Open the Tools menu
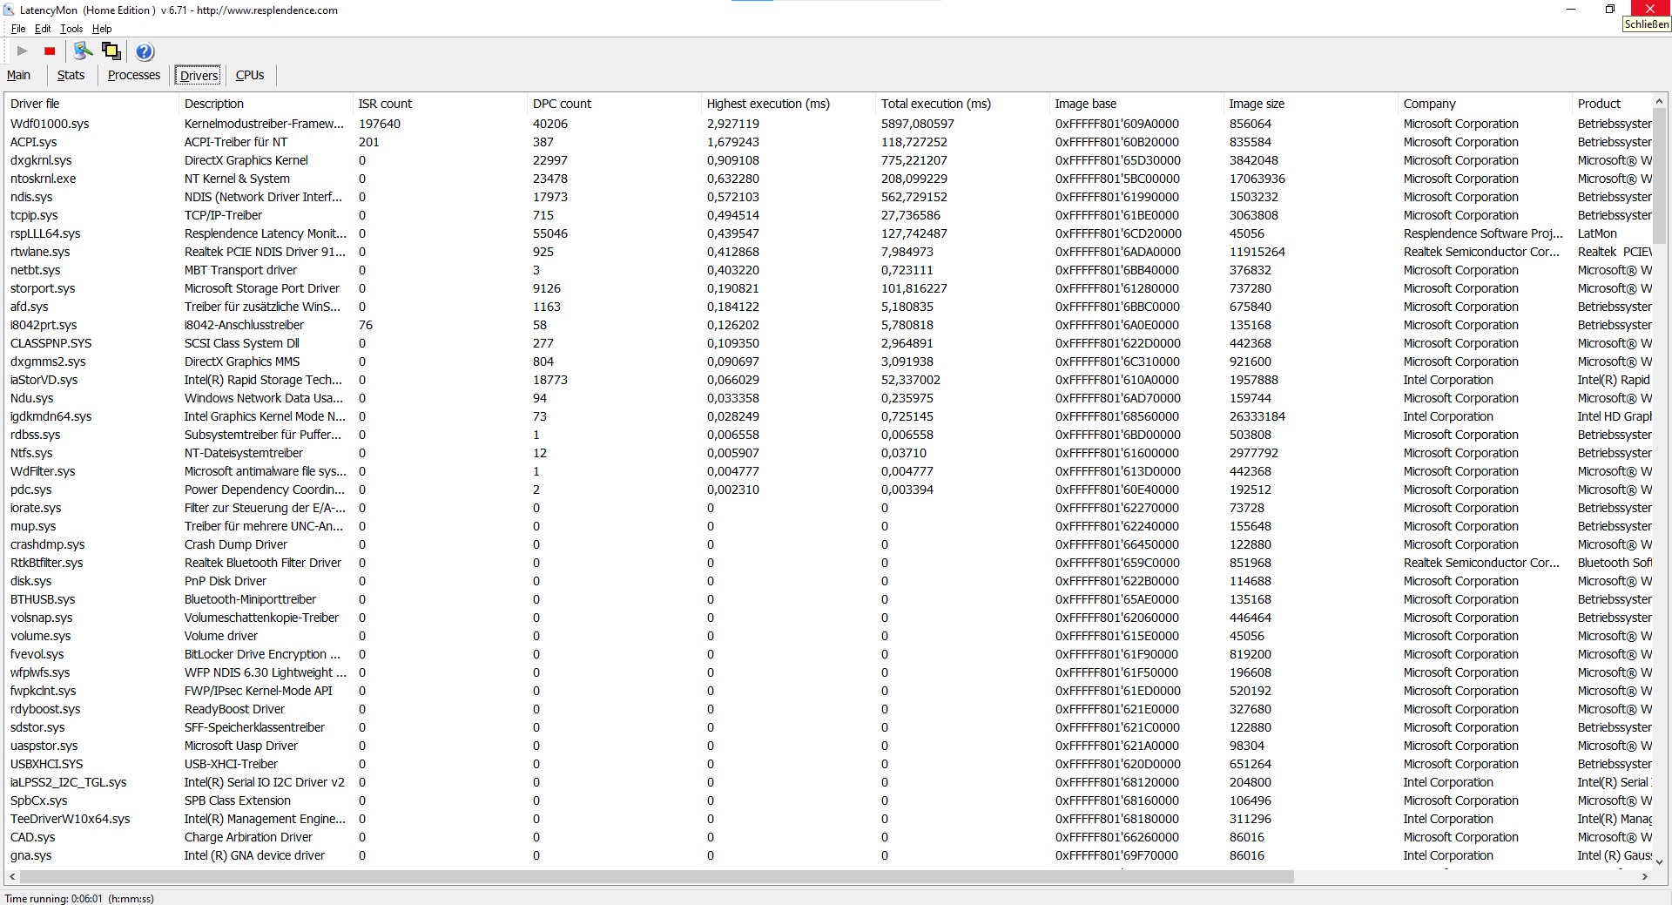This screenshot has height=905, width=1672. (71, 29)
